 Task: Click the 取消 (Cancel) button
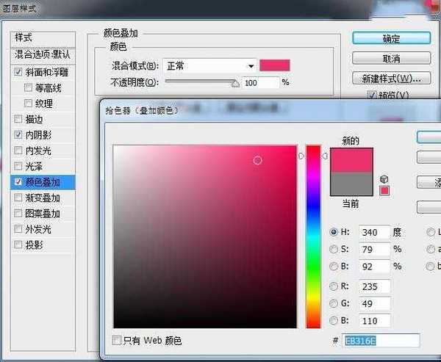coord(391,58)
